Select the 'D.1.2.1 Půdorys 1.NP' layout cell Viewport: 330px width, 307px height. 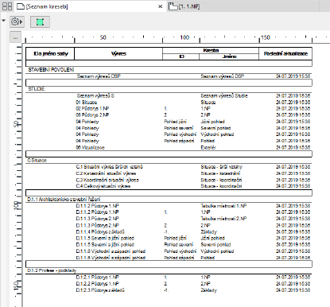[x=97, y=278]
